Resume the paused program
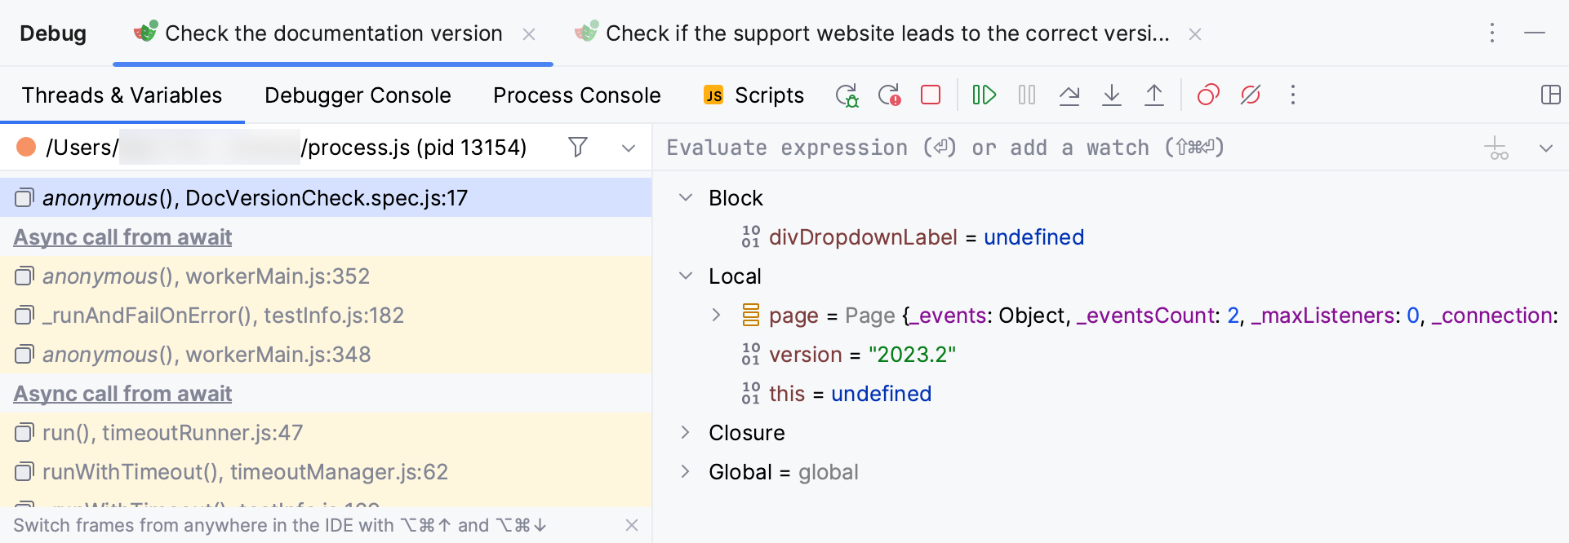This screenshot has width=1569, height=543. point(985,95)
